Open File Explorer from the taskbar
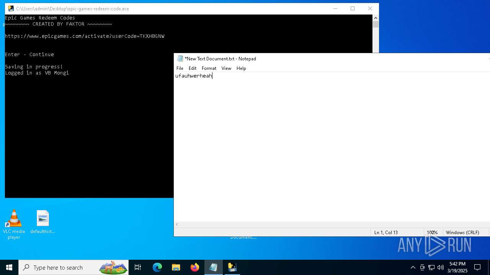Screen dimensions: 490x275 pos(176,267)
